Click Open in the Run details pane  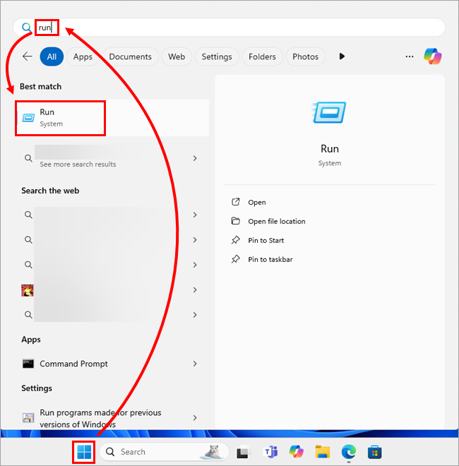pos(256,202)
